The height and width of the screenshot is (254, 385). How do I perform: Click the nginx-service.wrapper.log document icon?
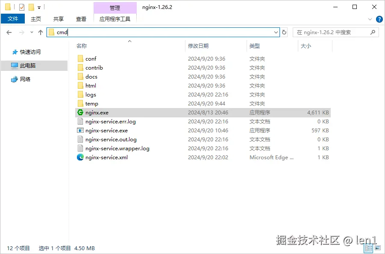[80, 148]
